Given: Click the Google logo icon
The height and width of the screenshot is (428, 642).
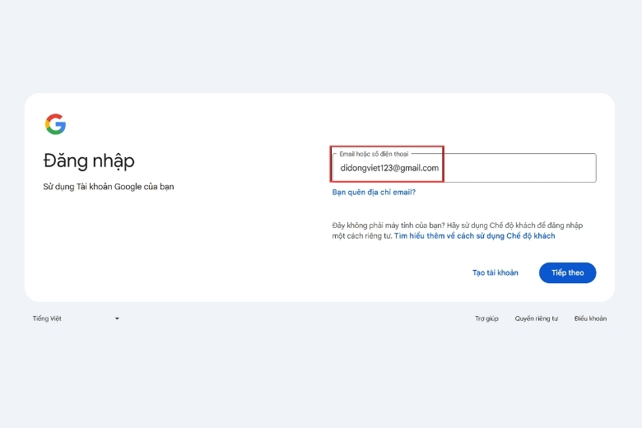Looking at the screenshot, I should [55, 124].
